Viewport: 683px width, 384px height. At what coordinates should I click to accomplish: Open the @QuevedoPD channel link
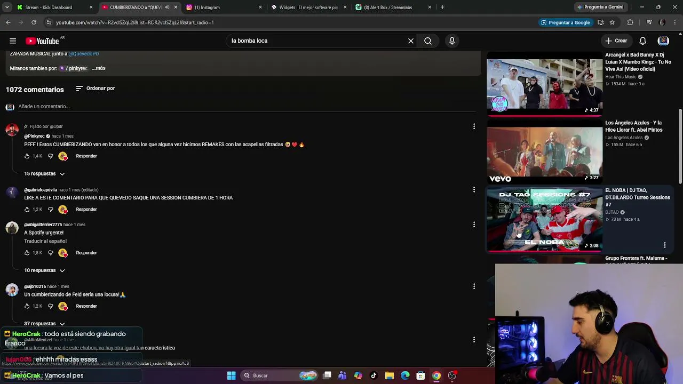(84, 54)
